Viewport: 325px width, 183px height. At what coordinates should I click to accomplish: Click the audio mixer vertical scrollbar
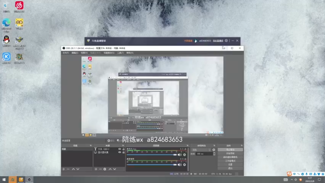(x=188, y=159)
